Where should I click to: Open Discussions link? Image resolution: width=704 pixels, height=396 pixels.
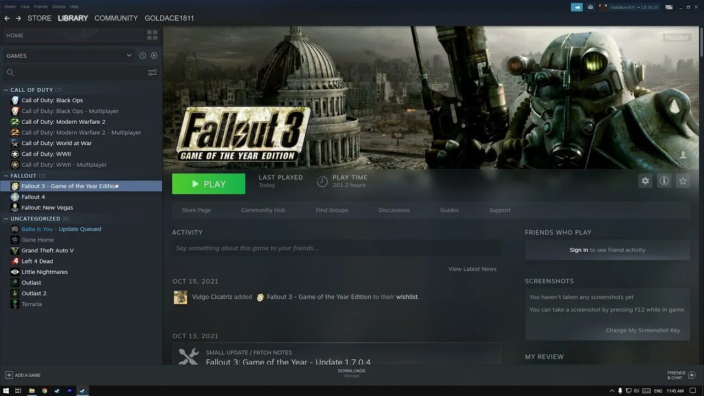[394, 210]
